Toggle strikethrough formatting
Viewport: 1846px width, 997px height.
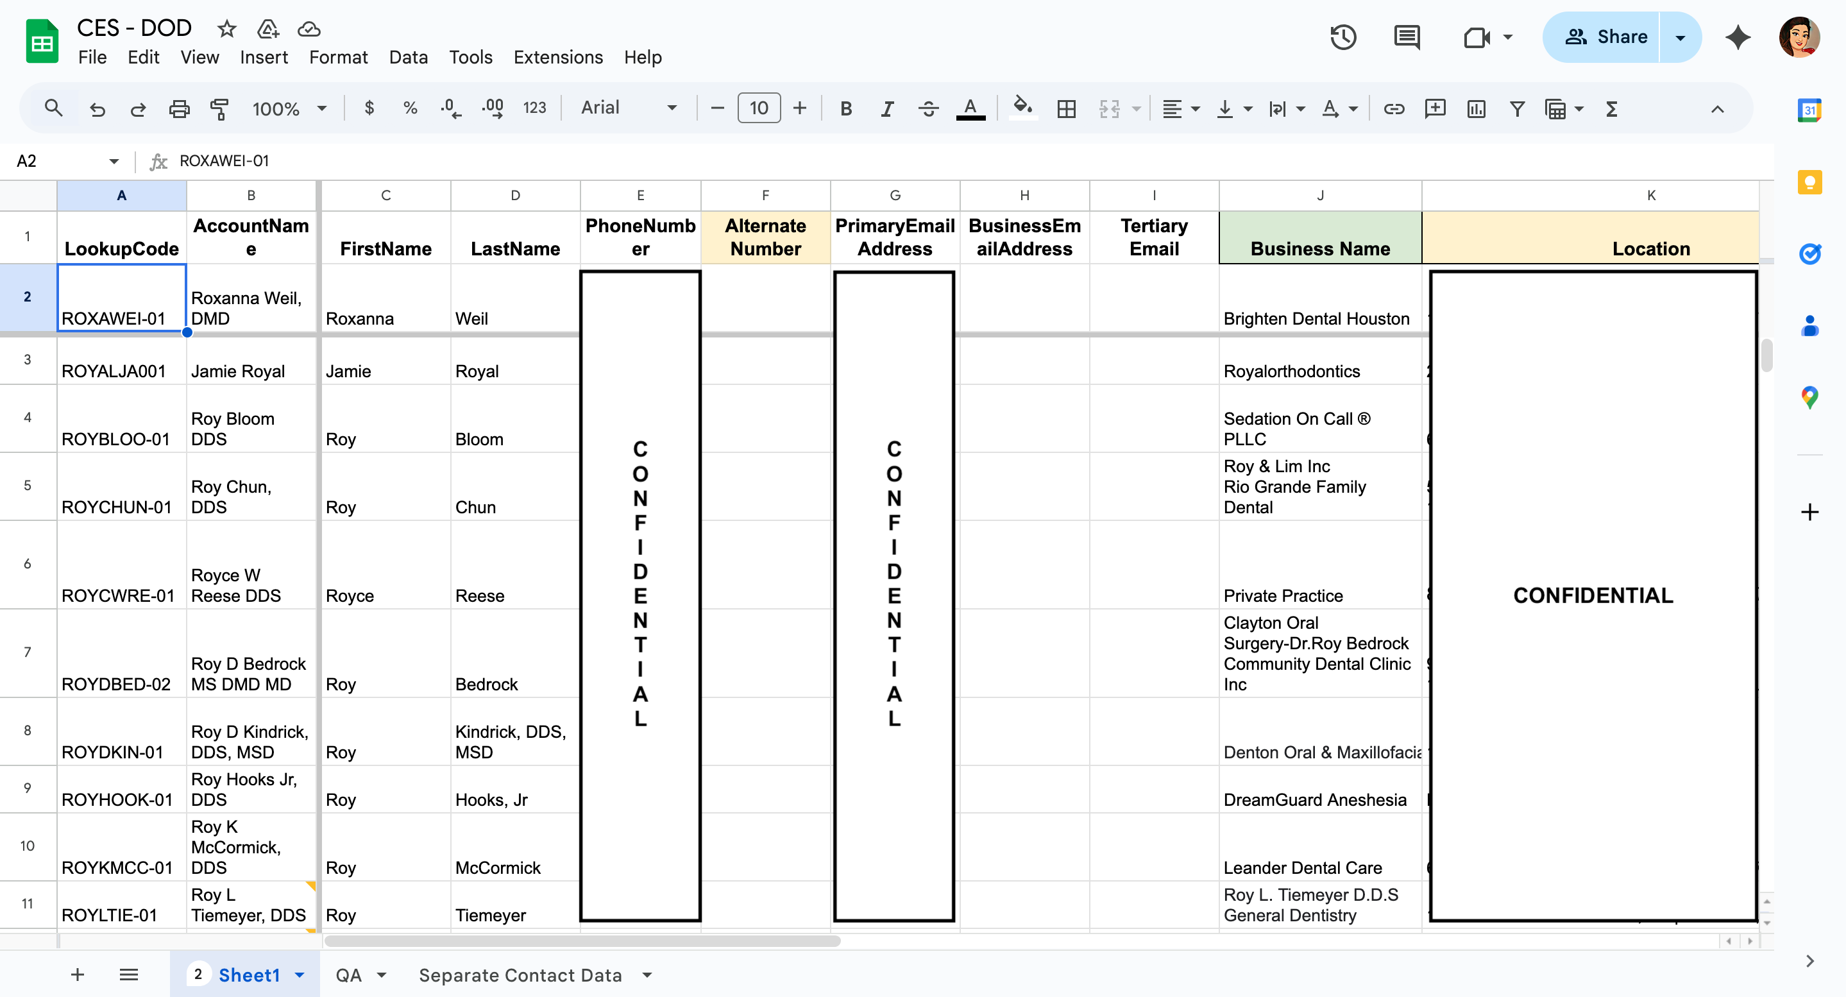click(928, 109)
